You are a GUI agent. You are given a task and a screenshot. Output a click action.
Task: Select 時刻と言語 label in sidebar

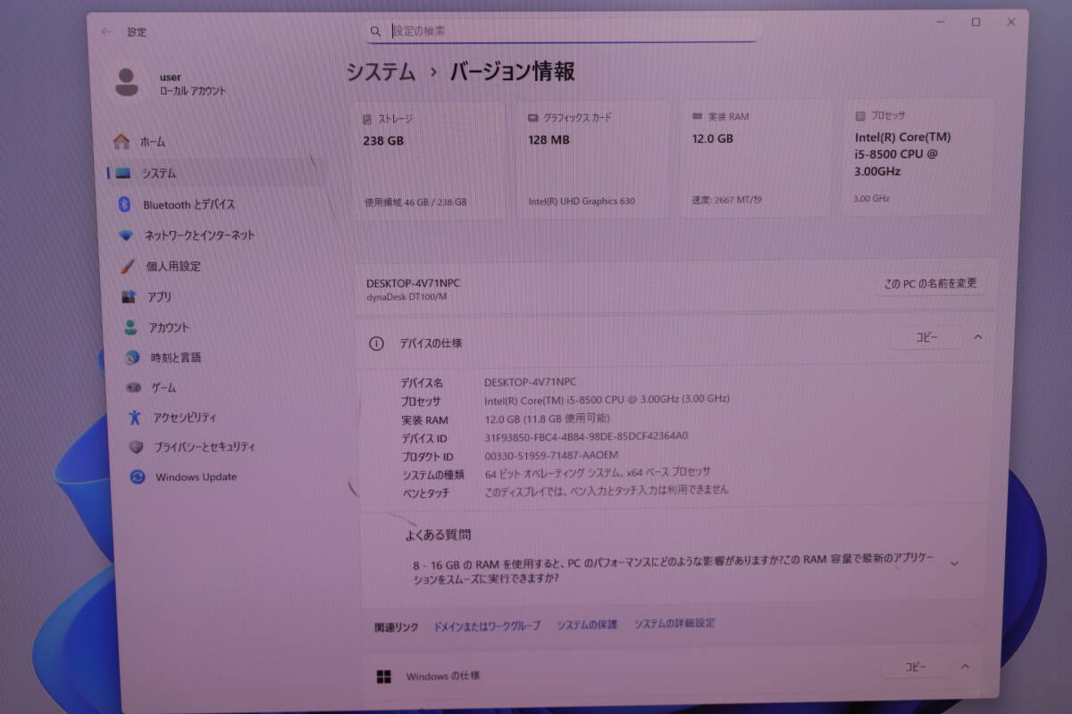176,357
